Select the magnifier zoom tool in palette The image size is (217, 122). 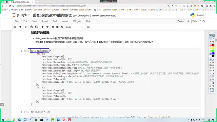213,76
